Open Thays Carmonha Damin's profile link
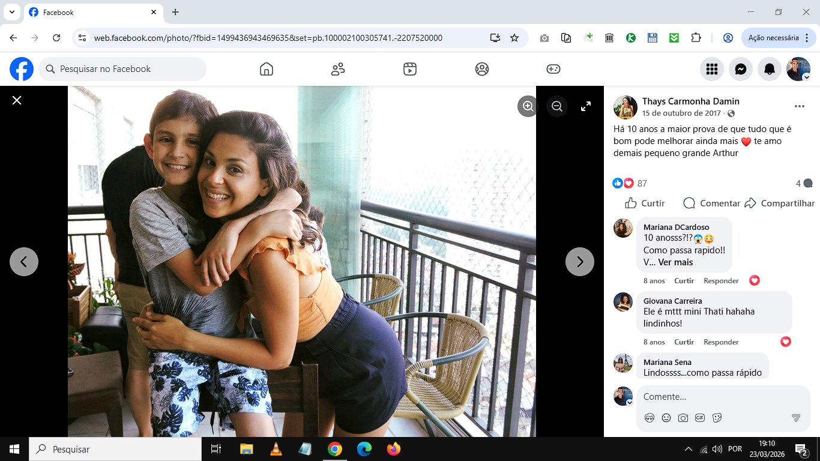The height and width of the screenshot is (461, 820). coord(690,101)
